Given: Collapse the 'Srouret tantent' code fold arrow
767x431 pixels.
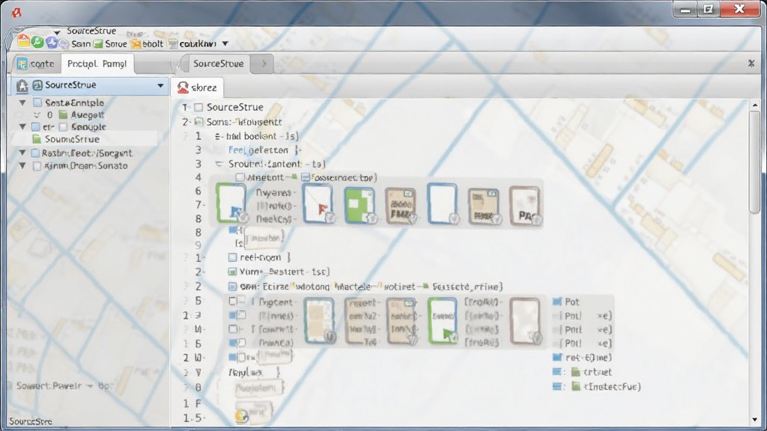Looking at the screenshot, I should click(x=219, y=164).
